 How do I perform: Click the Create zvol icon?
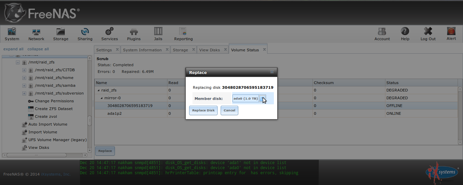click(x=31, y=116)
